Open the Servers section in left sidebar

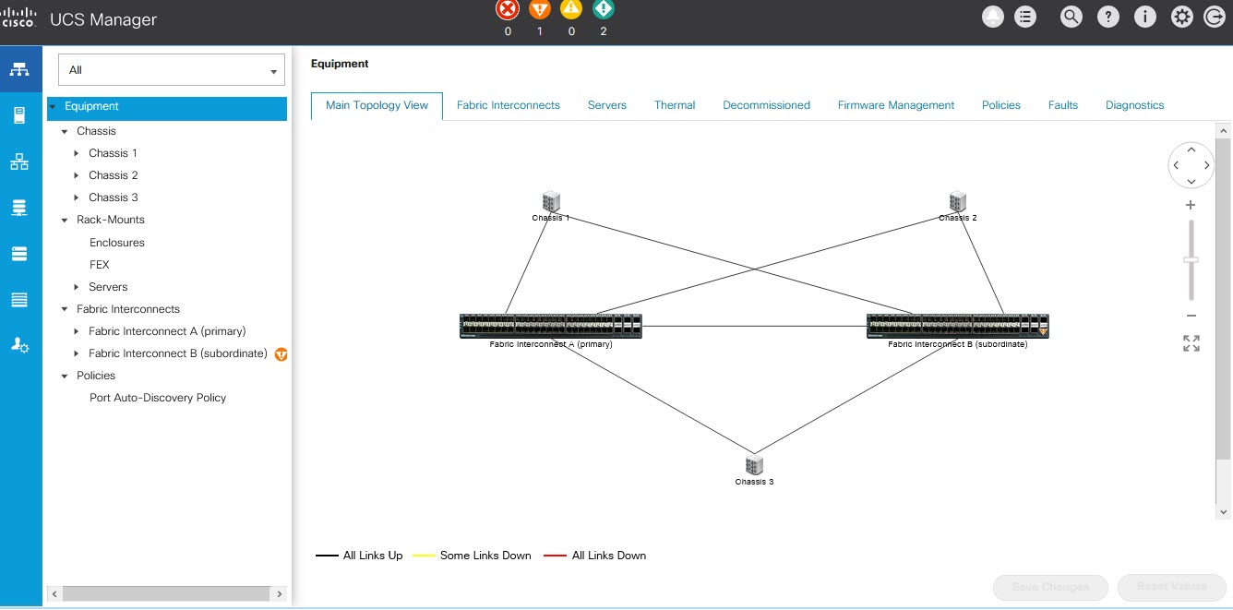click(x=19, y=115)
